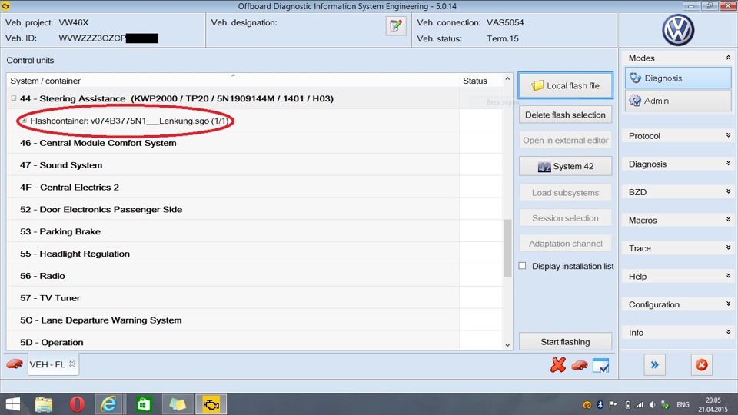Click the red circle exit button
Viewport: 738px width, 415px height.
(x=702, y=364)
